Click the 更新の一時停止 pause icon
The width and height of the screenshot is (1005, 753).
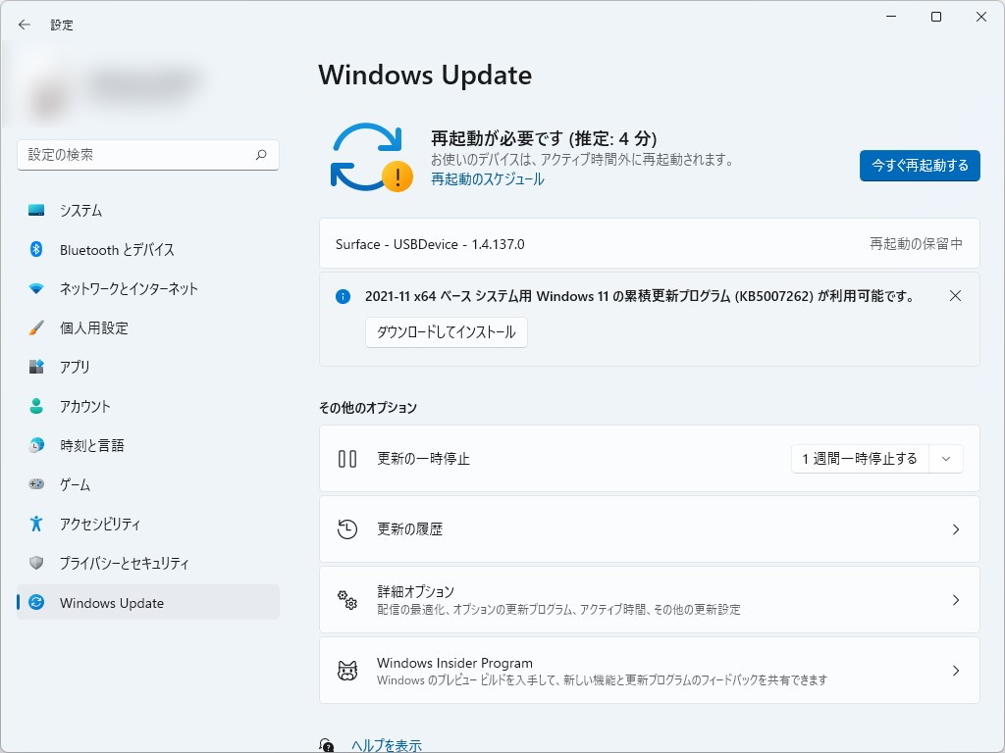click(347, 458)
